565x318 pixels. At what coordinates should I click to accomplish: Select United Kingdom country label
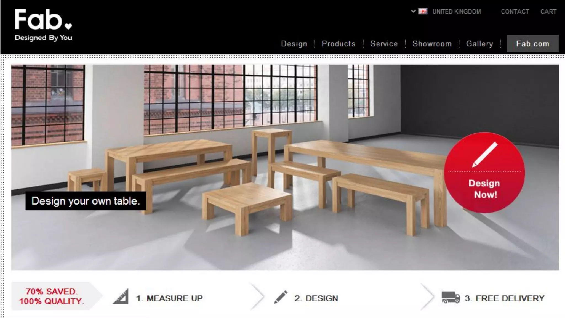(457, 12)
